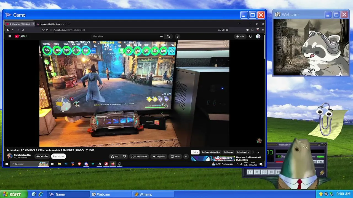
Task: Switch to the Game taskbar button
Action: pos(68,194)
